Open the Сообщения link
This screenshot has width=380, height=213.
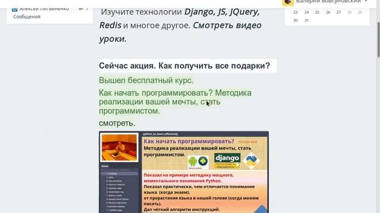coord(27,17)
